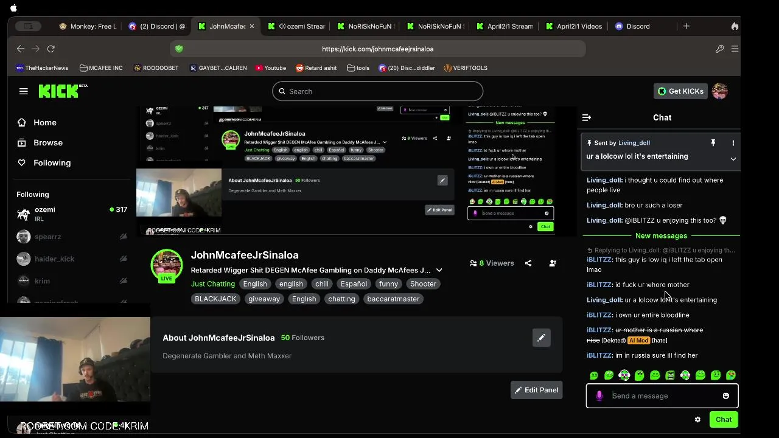The height and width of the screenshot is (438, 779).
Task: Open the Youtube bookmark
Action: click(x=271, y=68)
